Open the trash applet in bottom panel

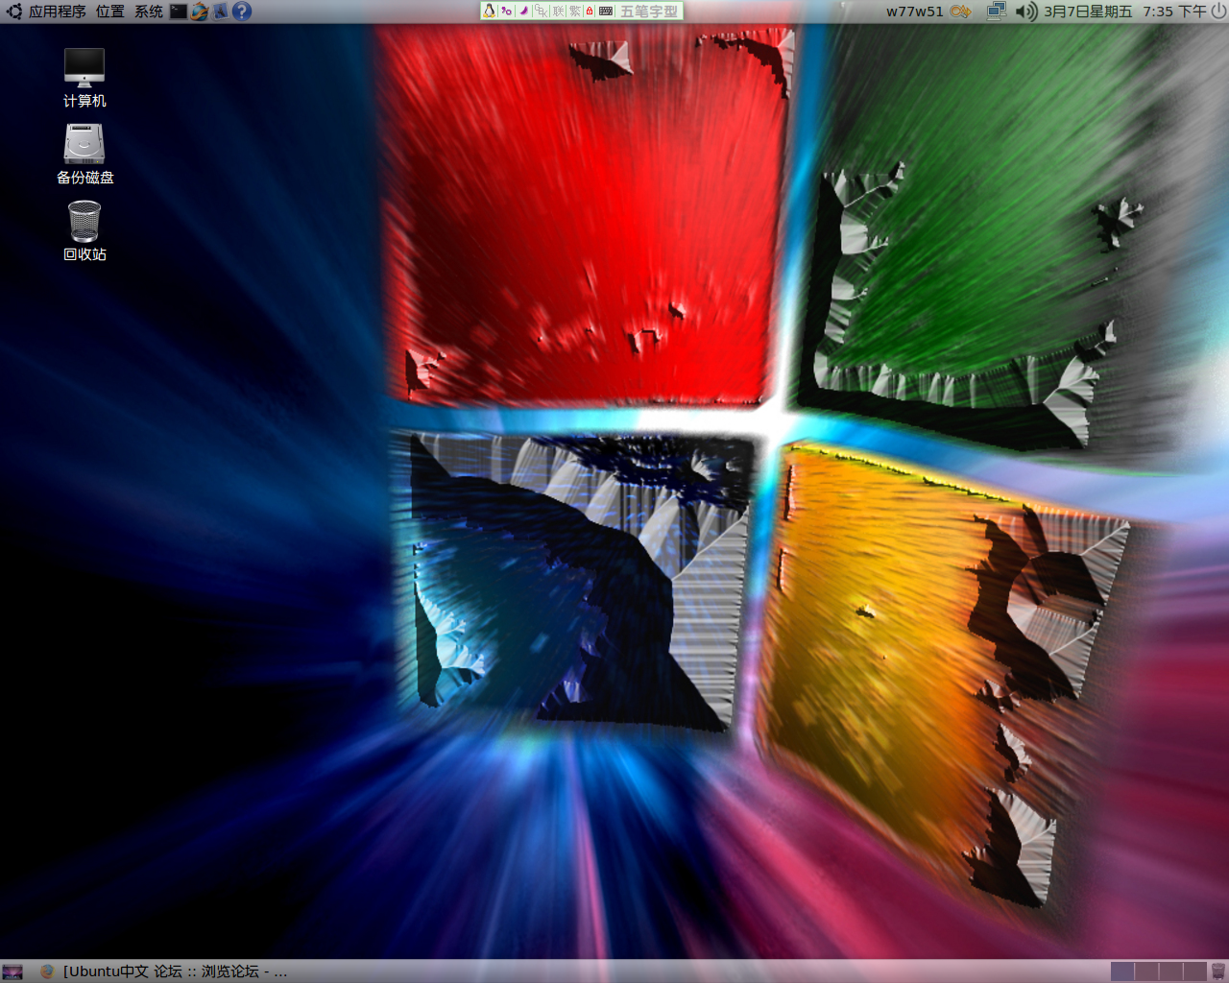point(1218,971)
